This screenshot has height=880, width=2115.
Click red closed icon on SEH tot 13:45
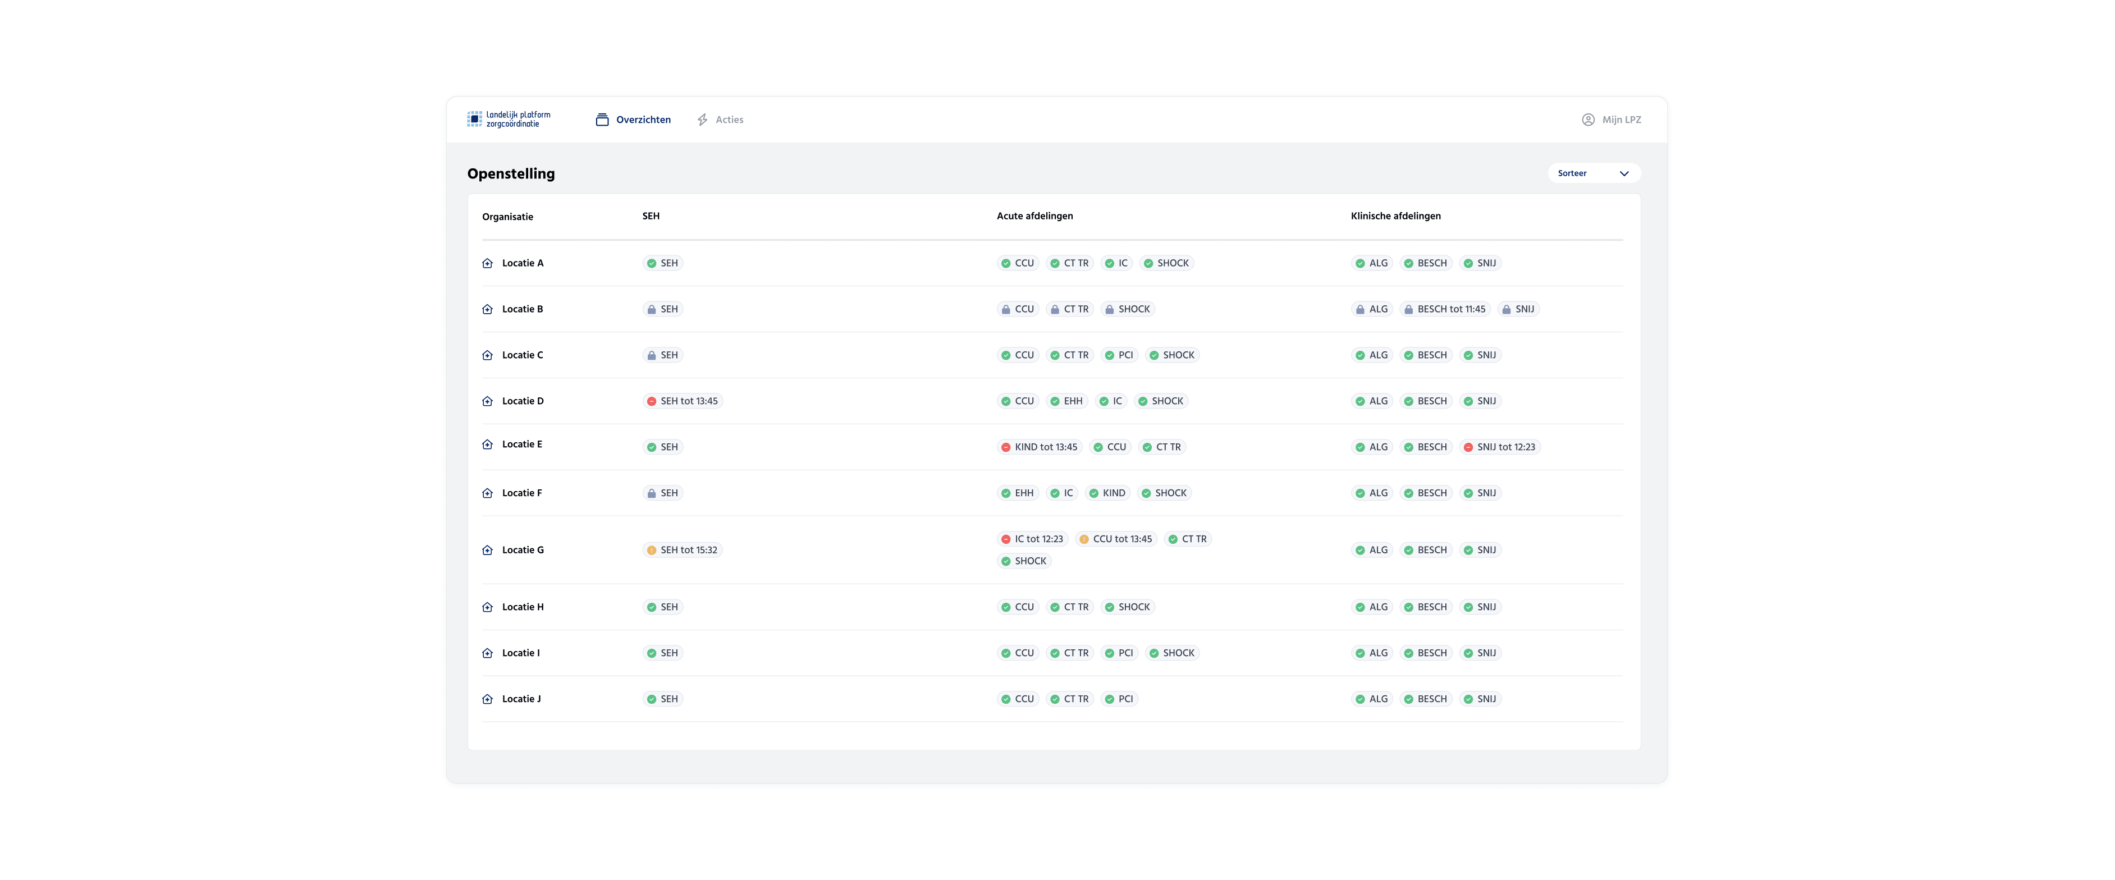(651, 401)
